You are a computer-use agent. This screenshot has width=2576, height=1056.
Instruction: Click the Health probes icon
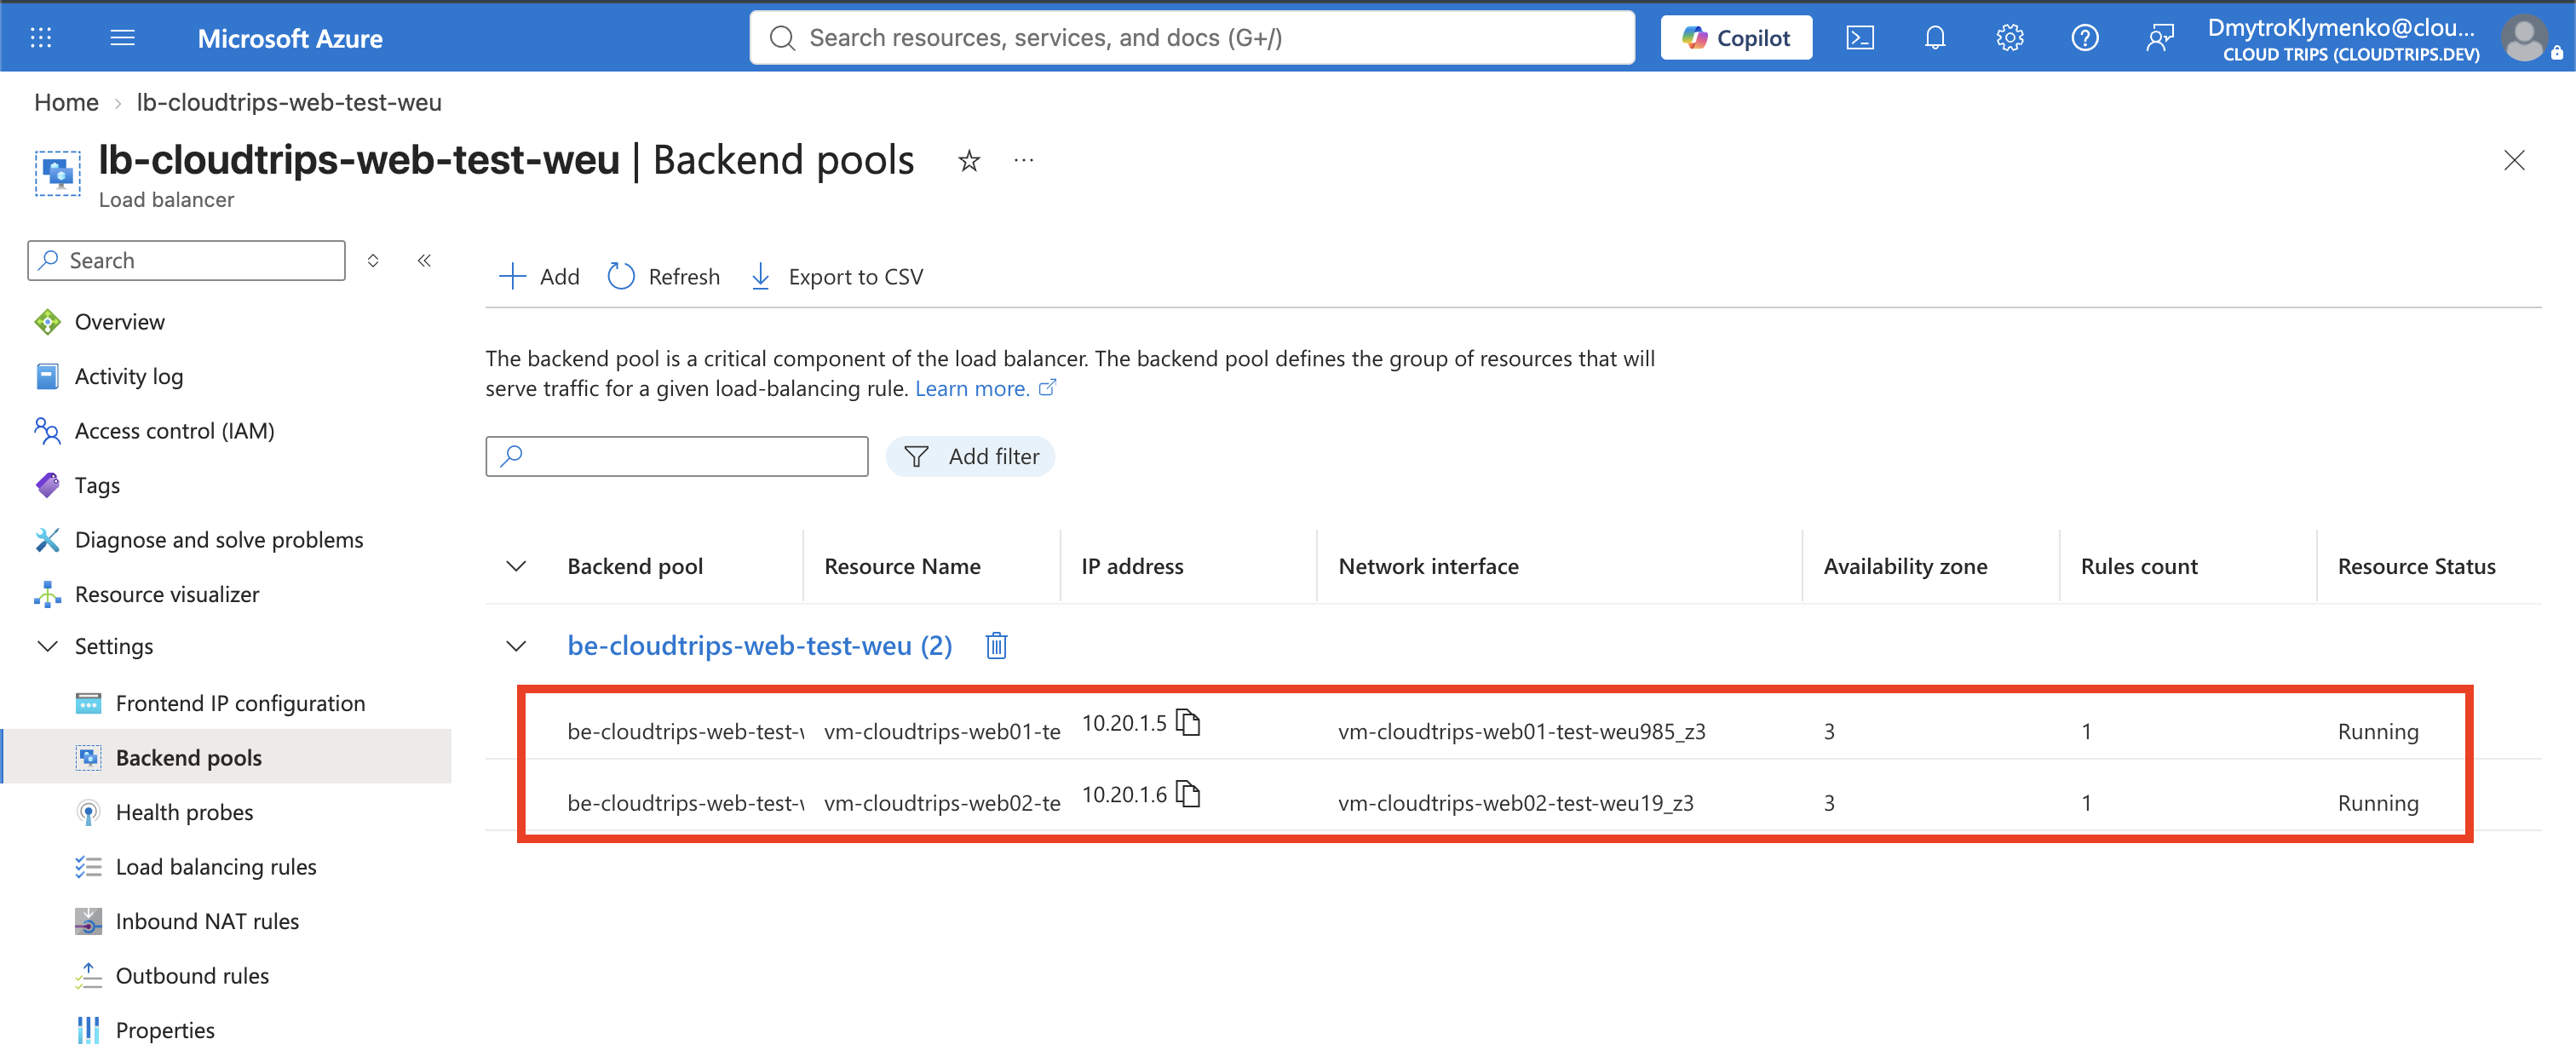click(88, 812)
